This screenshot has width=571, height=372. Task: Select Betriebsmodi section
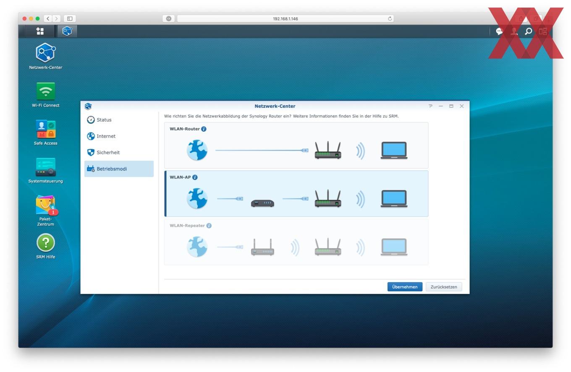pyautogui.click(x=119, y=169)
